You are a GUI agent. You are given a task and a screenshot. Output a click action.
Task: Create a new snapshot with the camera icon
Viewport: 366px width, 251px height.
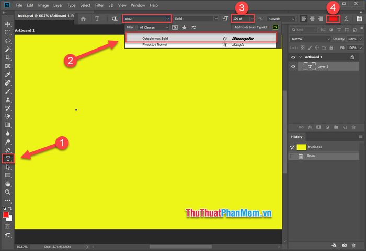point(345,245)
